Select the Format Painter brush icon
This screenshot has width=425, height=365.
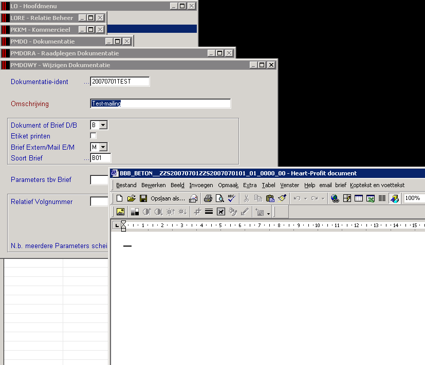282,198
